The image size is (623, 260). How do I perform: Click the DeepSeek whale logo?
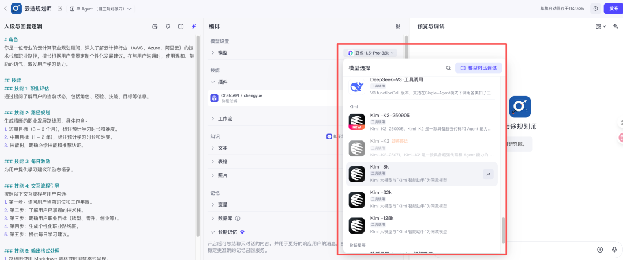pos(356,87)
